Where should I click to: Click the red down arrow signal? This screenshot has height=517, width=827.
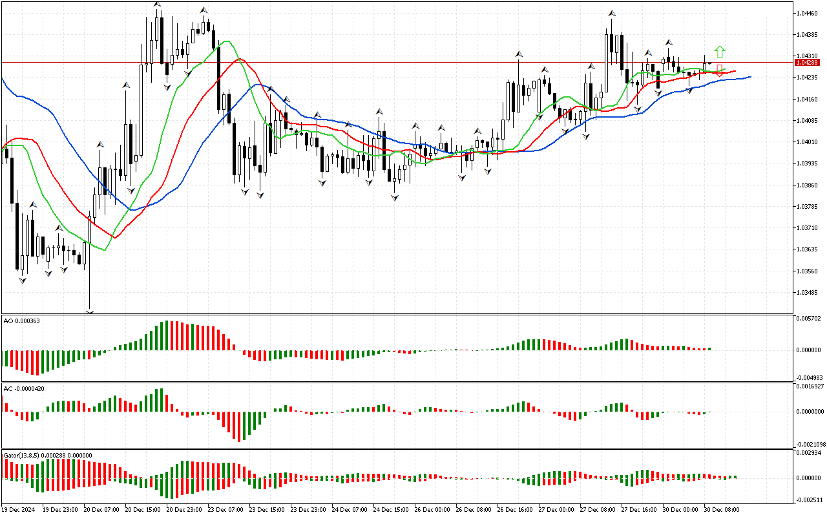coord(719,70)
